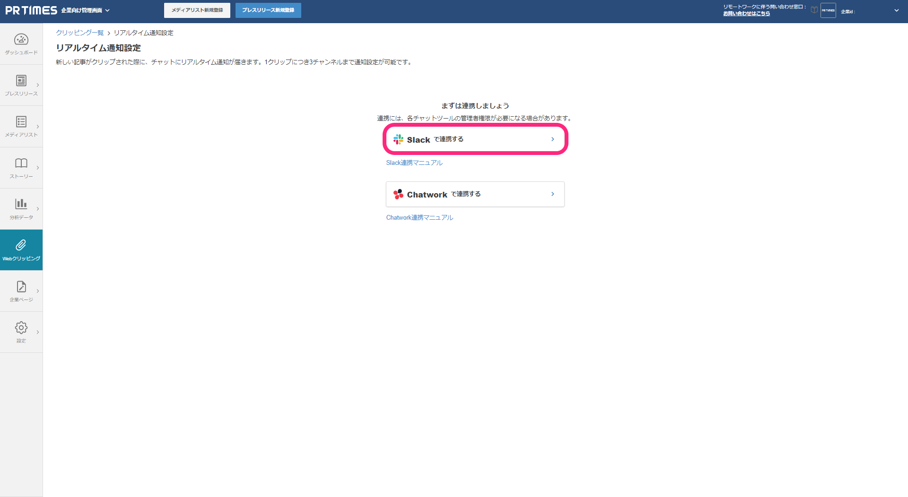Screen dimensions: 908x497
Task: Click the arrow on the Chatwork connect row
Action: [x=552, y=194]
